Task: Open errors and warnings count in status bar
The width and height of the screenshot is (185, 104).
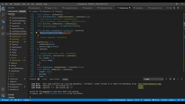Action: click(18, 100)
